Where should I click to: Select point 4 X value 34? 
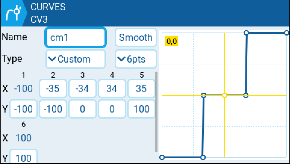[x=112, y=88]
